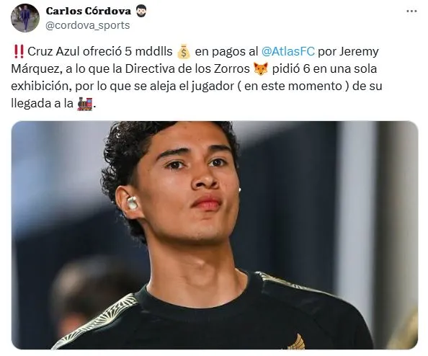Image resolution: width=428 pixels, height=356 pixels.
Task: Click the fox emoji after Zorros
Action: coord(261,68)
